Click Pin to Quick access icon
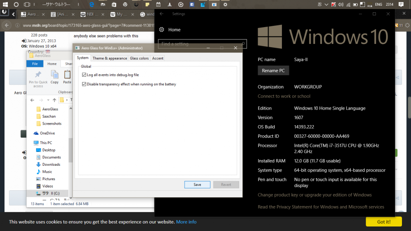The height and width of the screenshot is (231, 411). tap(38, 74)
